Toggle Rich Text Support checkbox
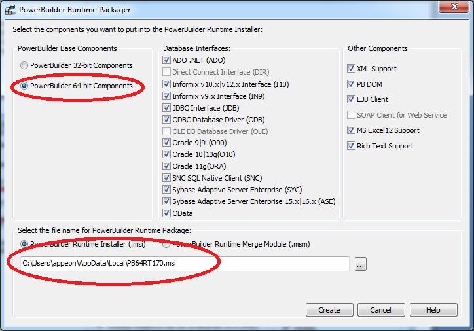474x331 pixels. point(352,146)
